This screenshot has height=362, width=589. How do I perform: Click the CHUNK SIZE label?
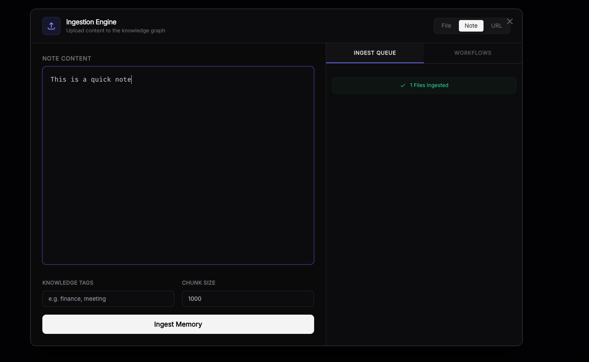click(x=199, y=283)
